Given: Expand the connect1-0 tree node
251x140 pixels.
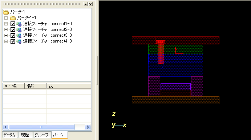Looking at the screenshot, I should pos(6,24).
